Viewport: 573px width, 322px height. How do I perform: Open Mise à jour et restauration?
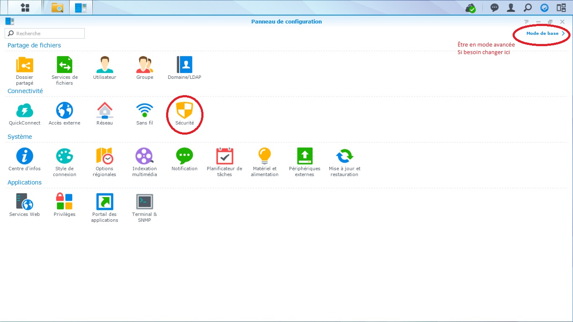click(x=344, y=162)
